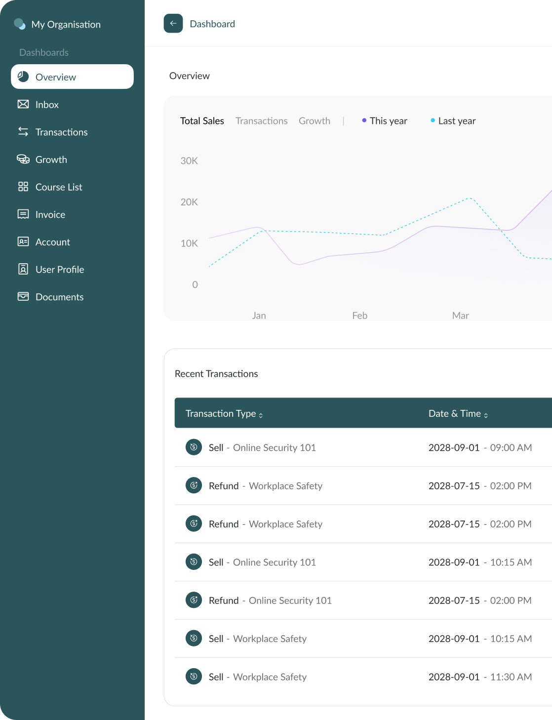Click refund icon for Online Security 101 refund
This screenshot has height=720, width=552.
pyautogui.click(x=194, y=600)
